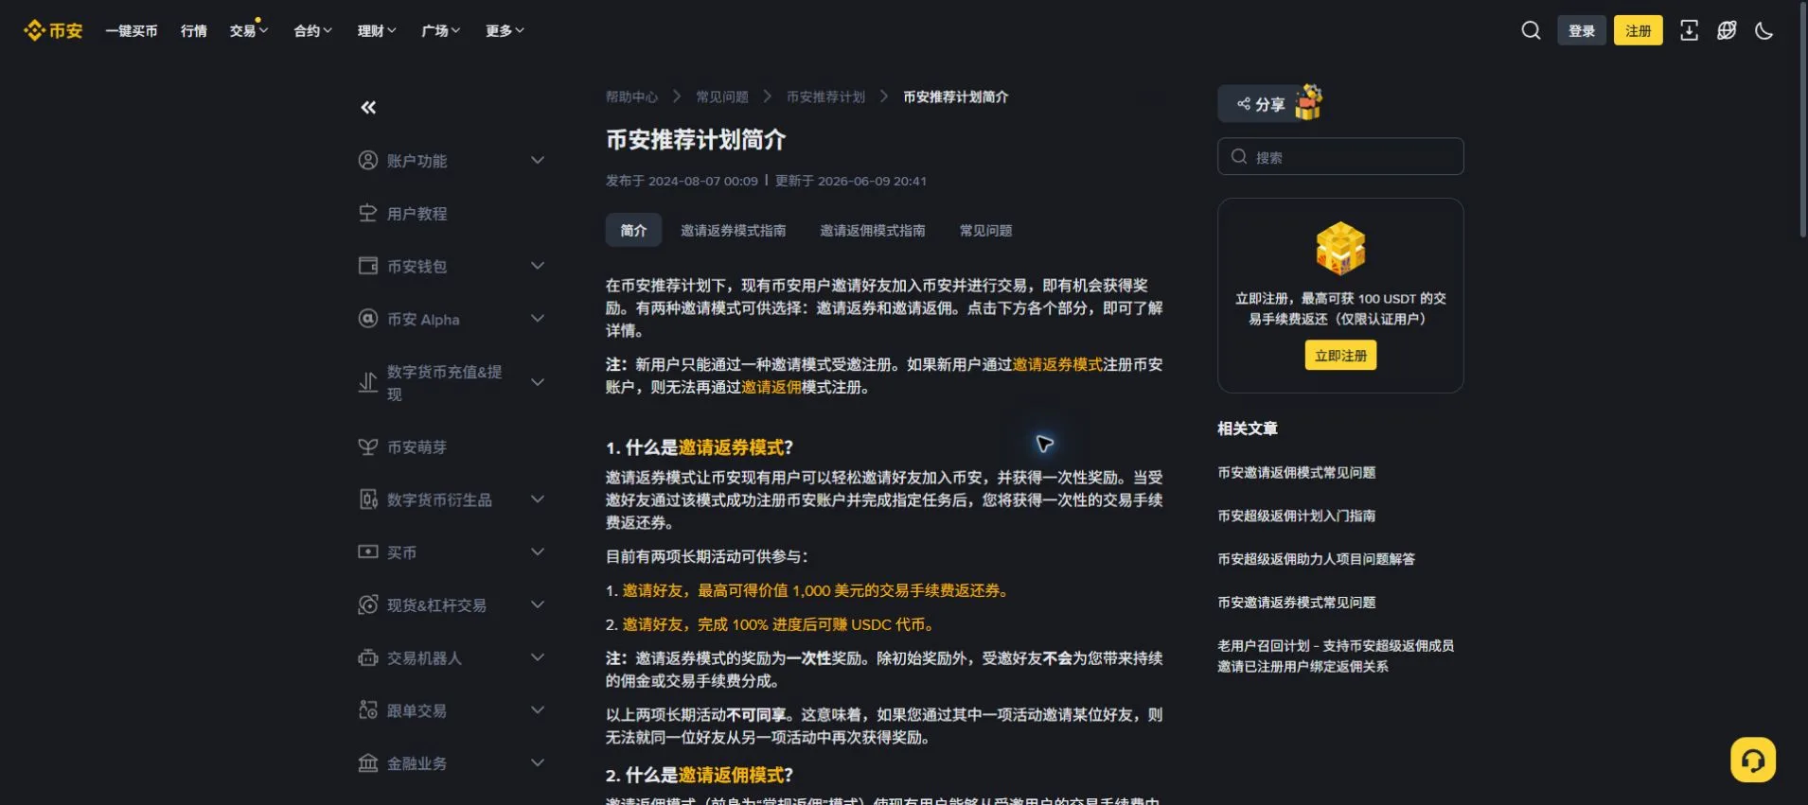Switch to the 常见问题 tab

(x=986, y=230)
